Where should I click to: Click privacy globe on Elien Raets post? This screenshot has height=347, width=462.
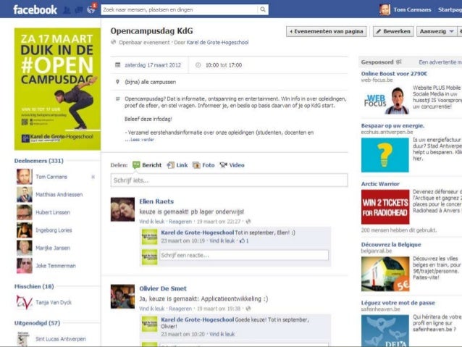248,221
